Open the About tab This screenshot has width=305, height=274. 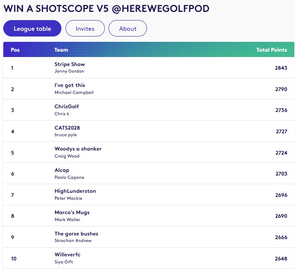pos(128,29)
